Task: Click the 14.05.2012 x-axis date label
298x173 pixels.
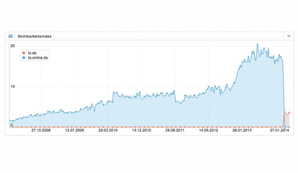Action: pyautogui.click(x=209, y=131)
